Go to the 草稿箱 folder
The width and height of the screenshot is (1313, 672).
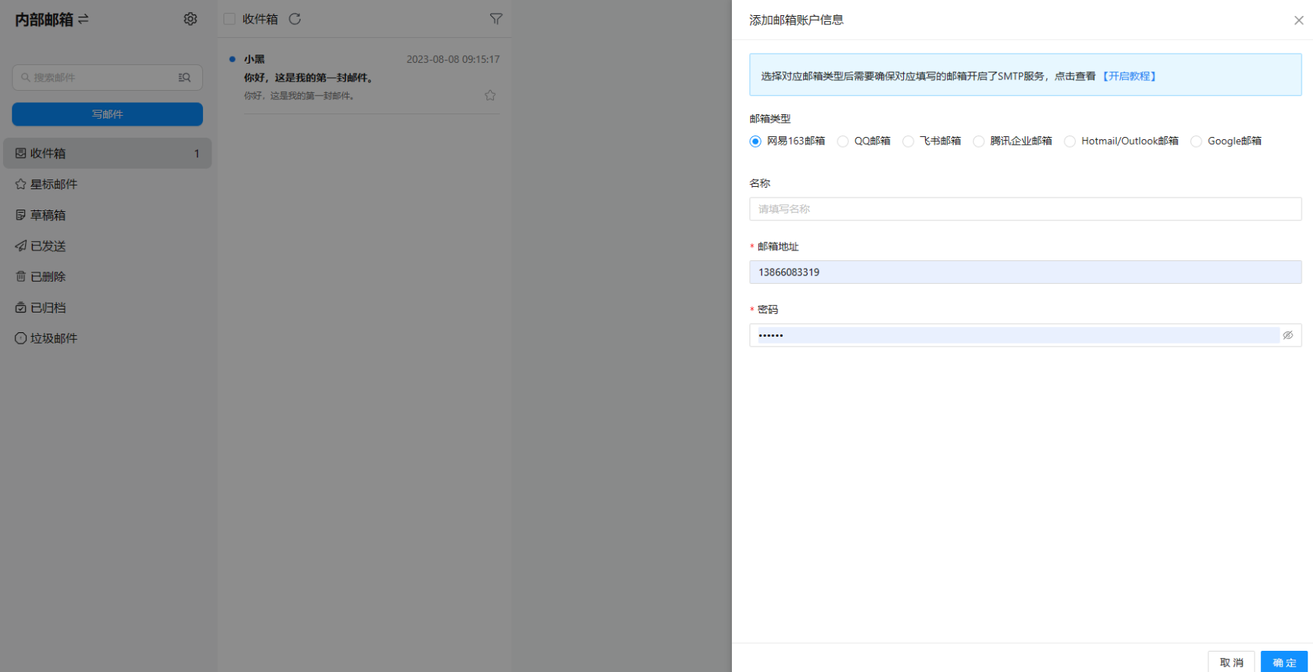(x=48, y=215)
